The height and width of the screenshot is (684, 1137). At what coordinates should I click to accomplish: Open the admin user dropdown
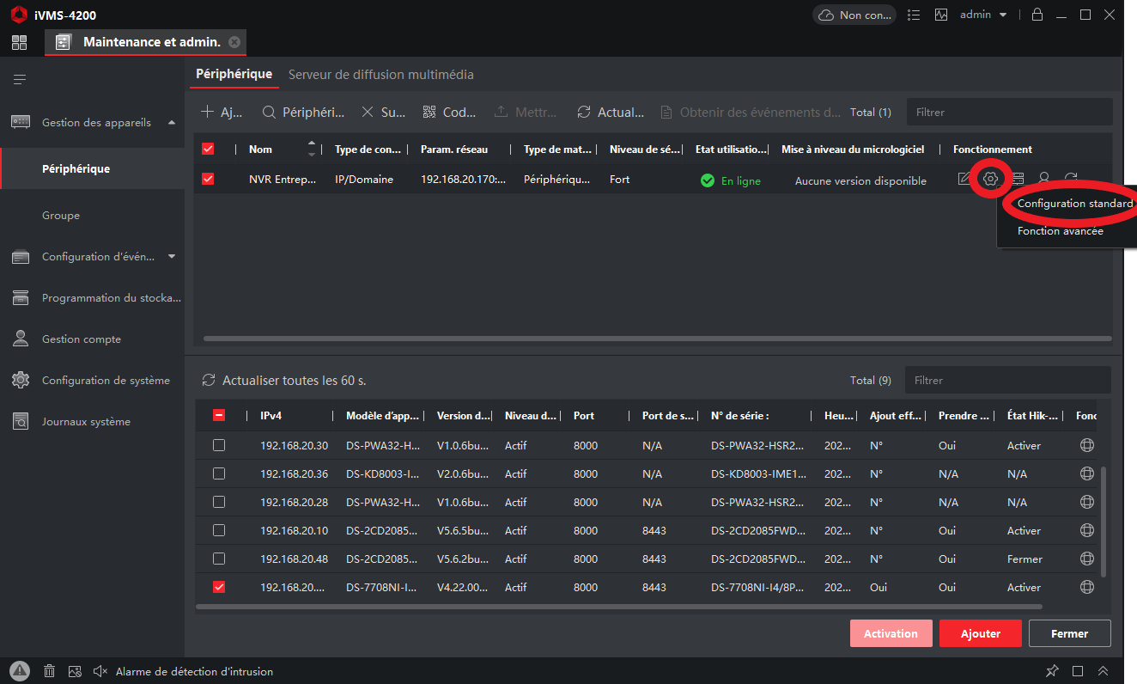tap(983, 15)
